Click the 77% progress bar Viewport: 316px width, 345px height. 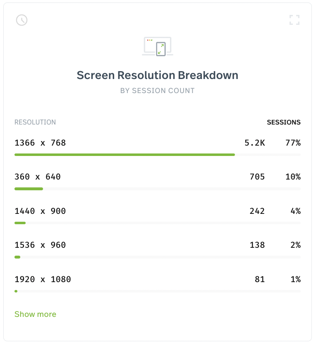coord(124,155)
